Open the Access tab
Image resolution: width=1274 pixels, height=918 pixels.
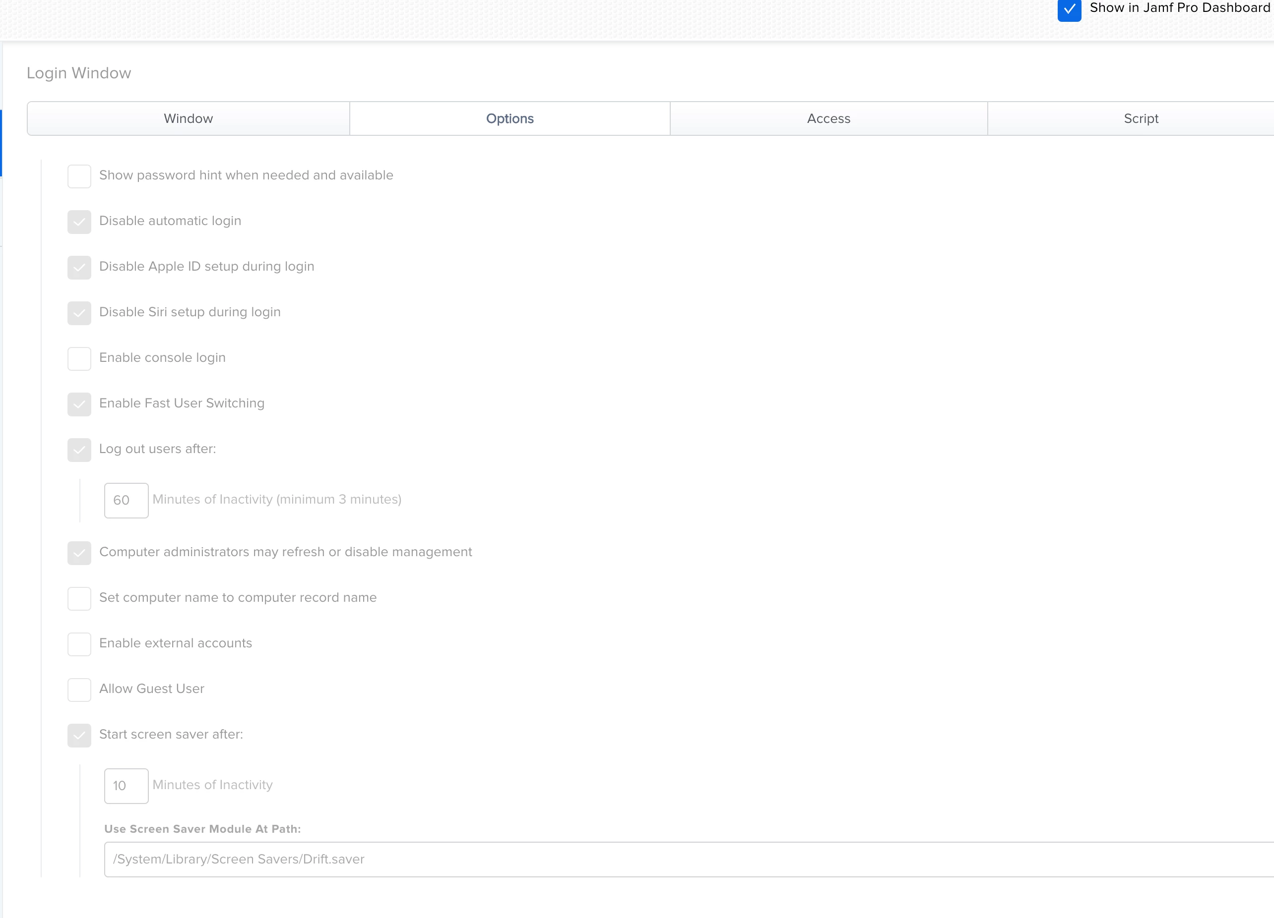[x=828, y=118]
